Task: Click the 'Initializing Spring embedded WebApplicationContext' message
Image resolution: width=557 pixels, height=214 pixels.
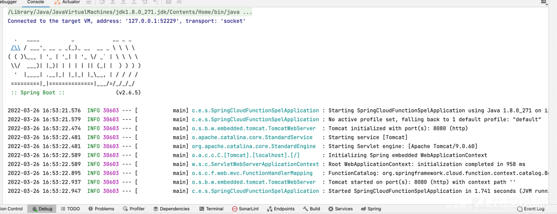Action: 408,155
